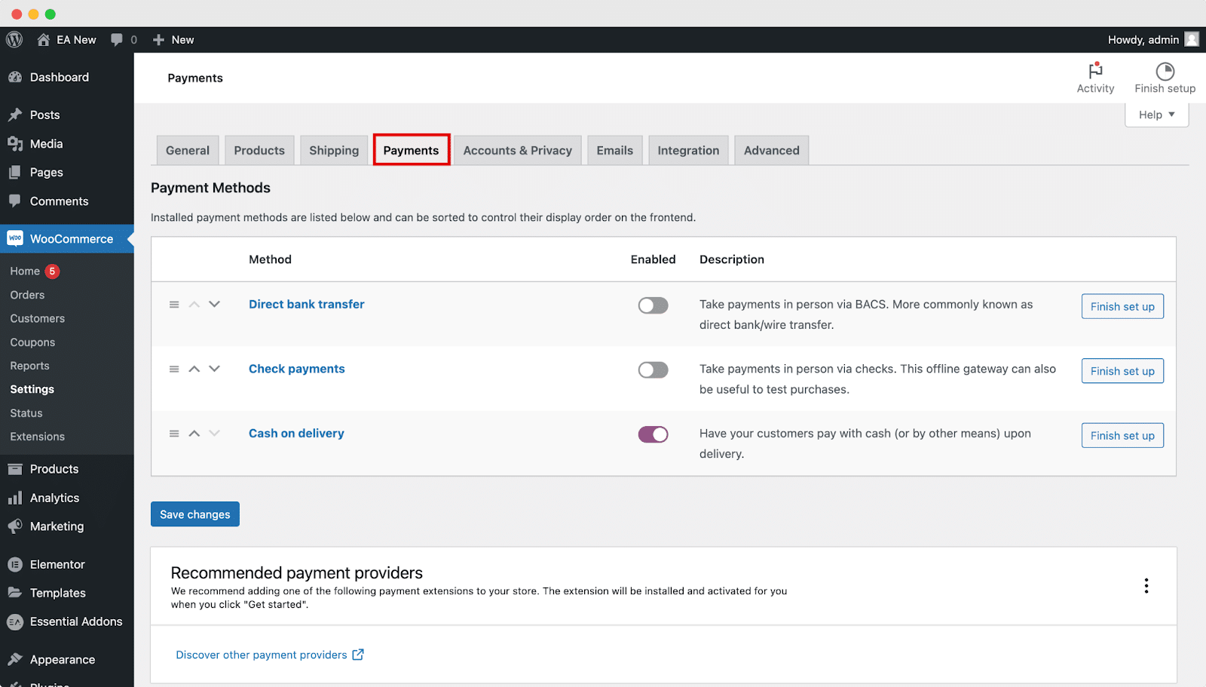Open the WooCommerce Settings submenu item
This screenshot has height=687, width=1206.
click(x=32, y=389)
